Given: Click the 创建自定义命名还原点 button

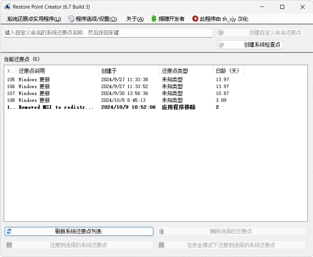Looking at the screenshot, I should 260,32.
